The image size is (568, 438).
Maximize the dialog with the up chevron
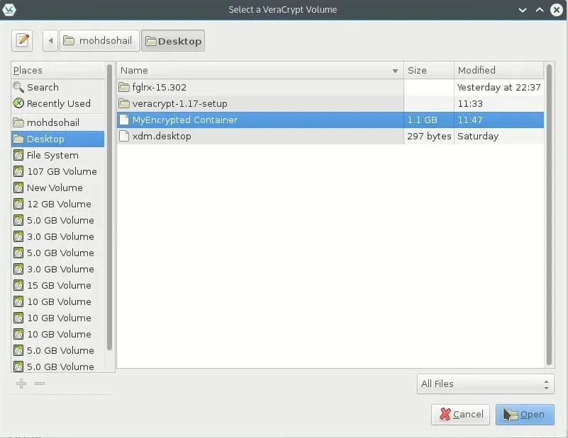(x=540, y=10)
